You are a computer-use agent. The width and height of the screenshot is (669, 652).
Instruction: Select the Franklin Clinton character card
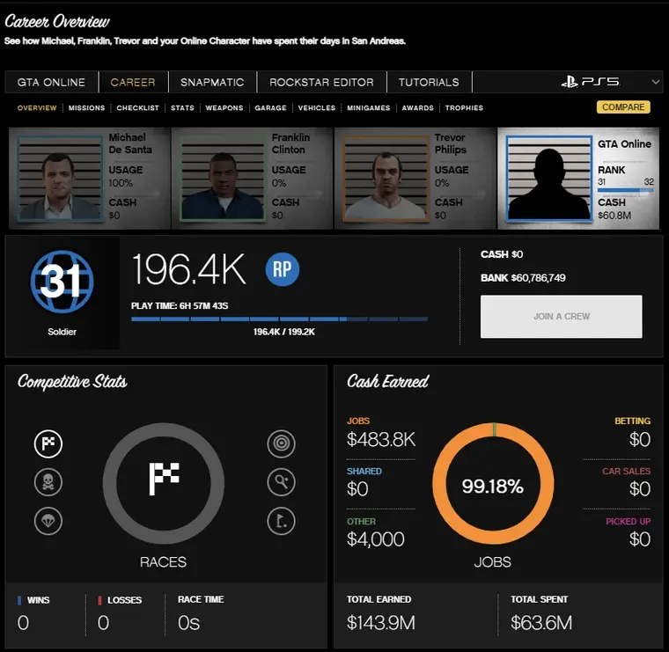(x=251, y=179)
